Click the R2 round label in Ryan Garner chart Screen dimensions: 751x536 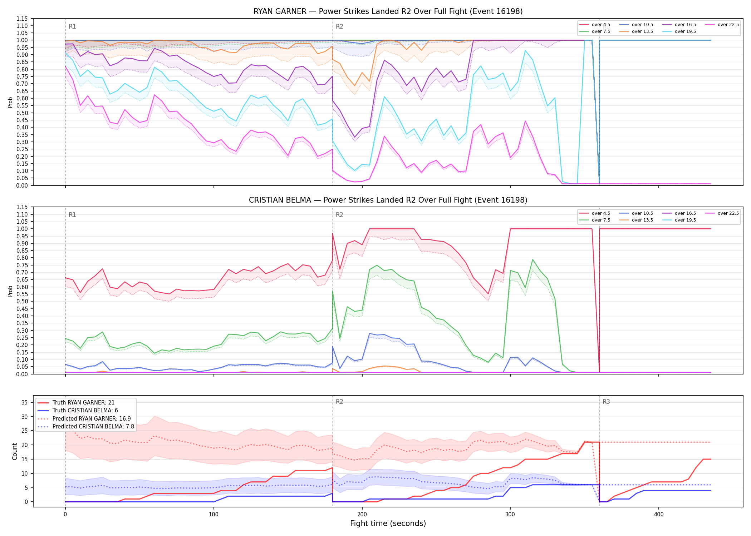(x=339, y=26)
